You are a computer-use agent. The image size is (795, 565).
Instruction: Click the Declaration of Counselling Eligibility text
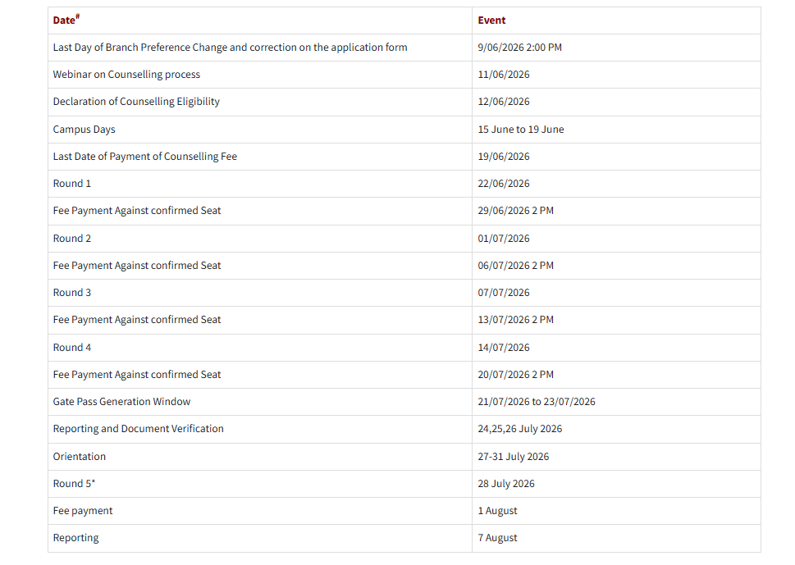(136, 102)
